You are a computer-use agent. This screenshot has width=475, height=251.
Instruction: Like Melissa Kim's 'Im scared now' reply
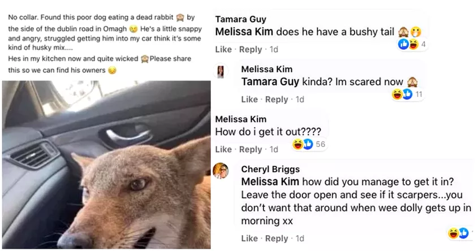(249, 99)
